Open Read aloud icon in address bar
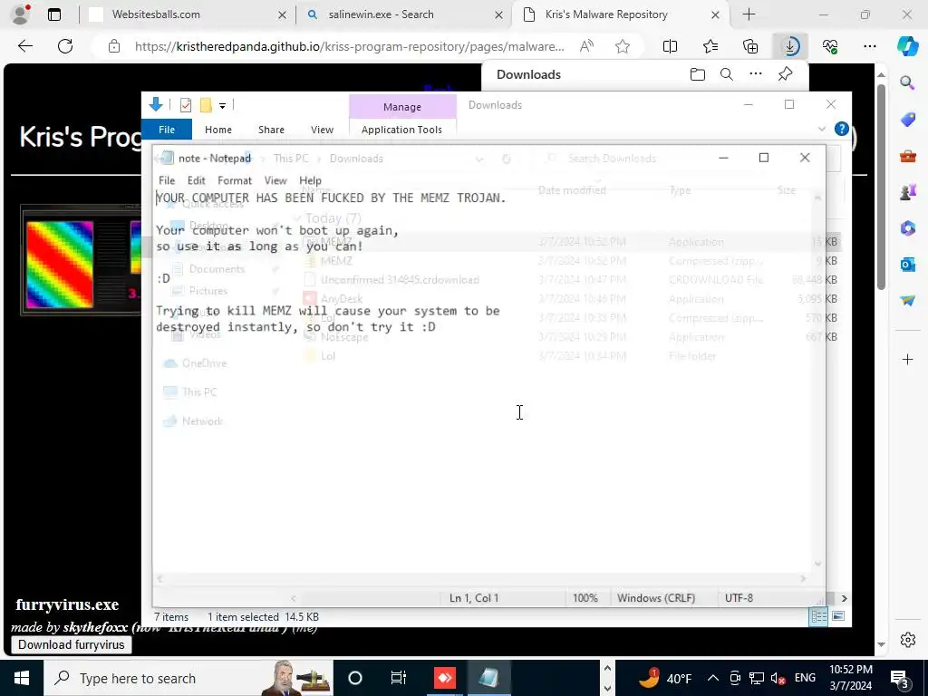The height and width of the screenshot is (696, 928). pos(586,46)
